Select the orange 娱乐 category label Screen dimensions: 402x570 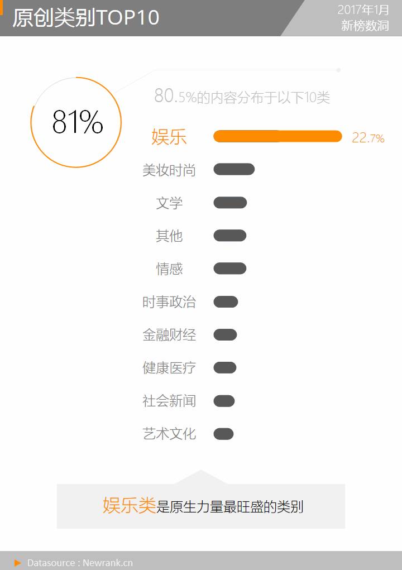169,137
